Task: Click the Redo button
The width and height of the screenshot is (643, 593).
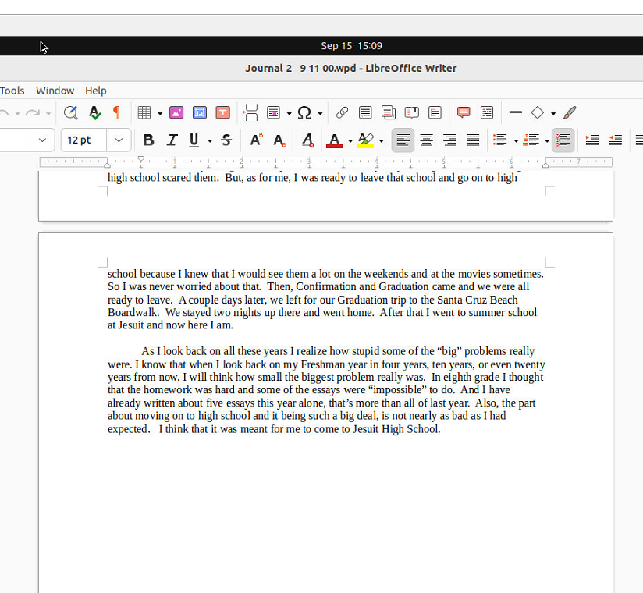Action: click(33, 112)
